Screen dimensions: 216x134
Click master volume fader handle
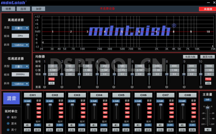208,108
